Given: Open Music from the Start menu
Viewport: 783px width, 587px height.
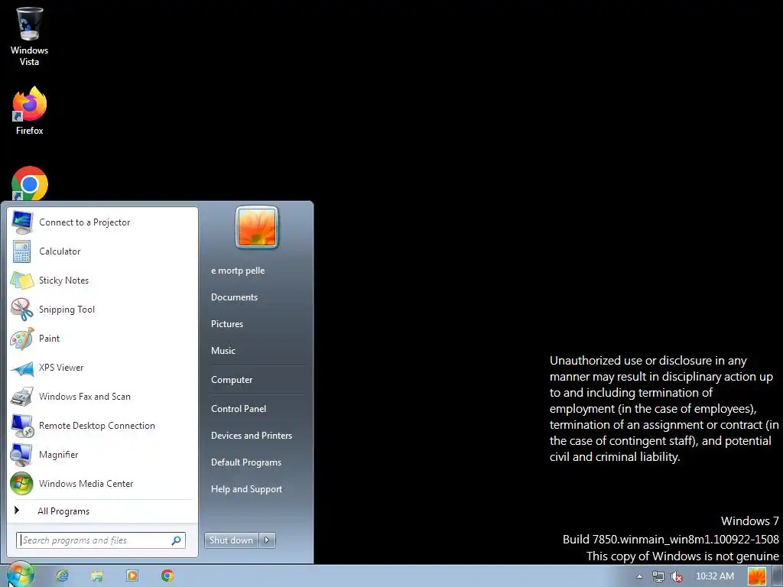Looking at the screenshot, I should click(223, 350).
